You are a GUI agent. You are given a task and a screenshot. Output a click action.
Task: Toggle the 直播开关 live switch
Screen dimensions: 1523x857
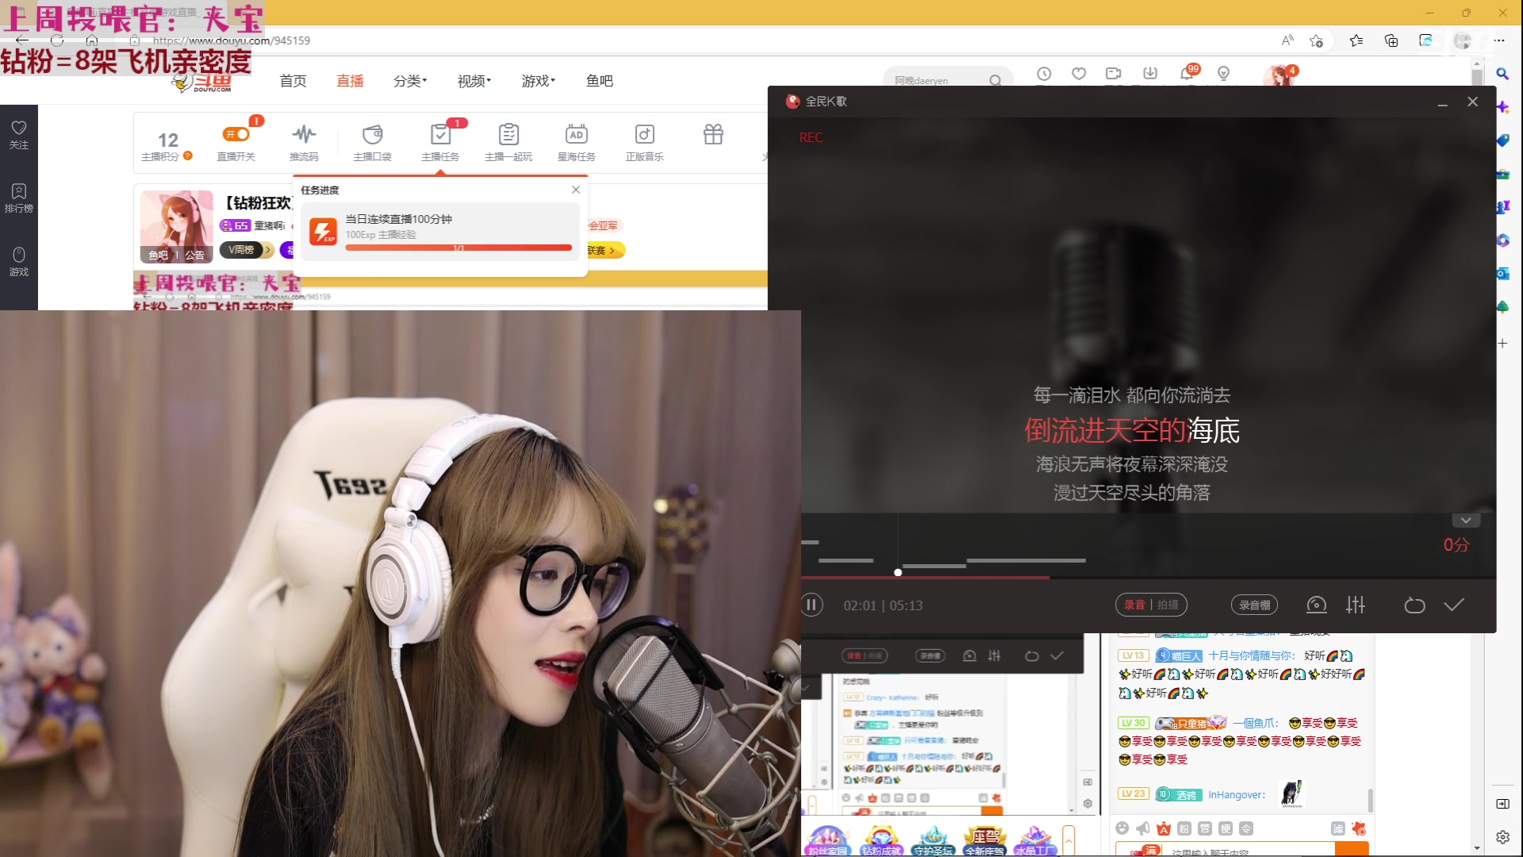[x=236, y=135]
